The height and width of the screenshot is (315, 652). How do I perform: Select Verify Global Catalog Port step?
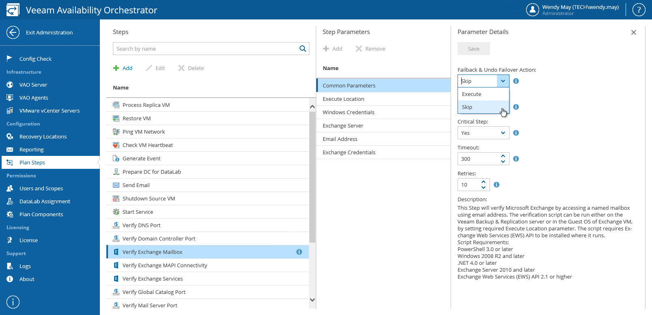click(207, 292)
